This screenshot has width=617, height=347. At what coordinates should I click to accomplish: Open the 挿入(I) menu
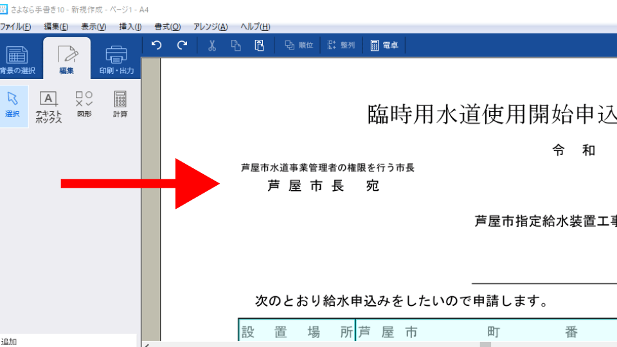(x=130, y=27)
